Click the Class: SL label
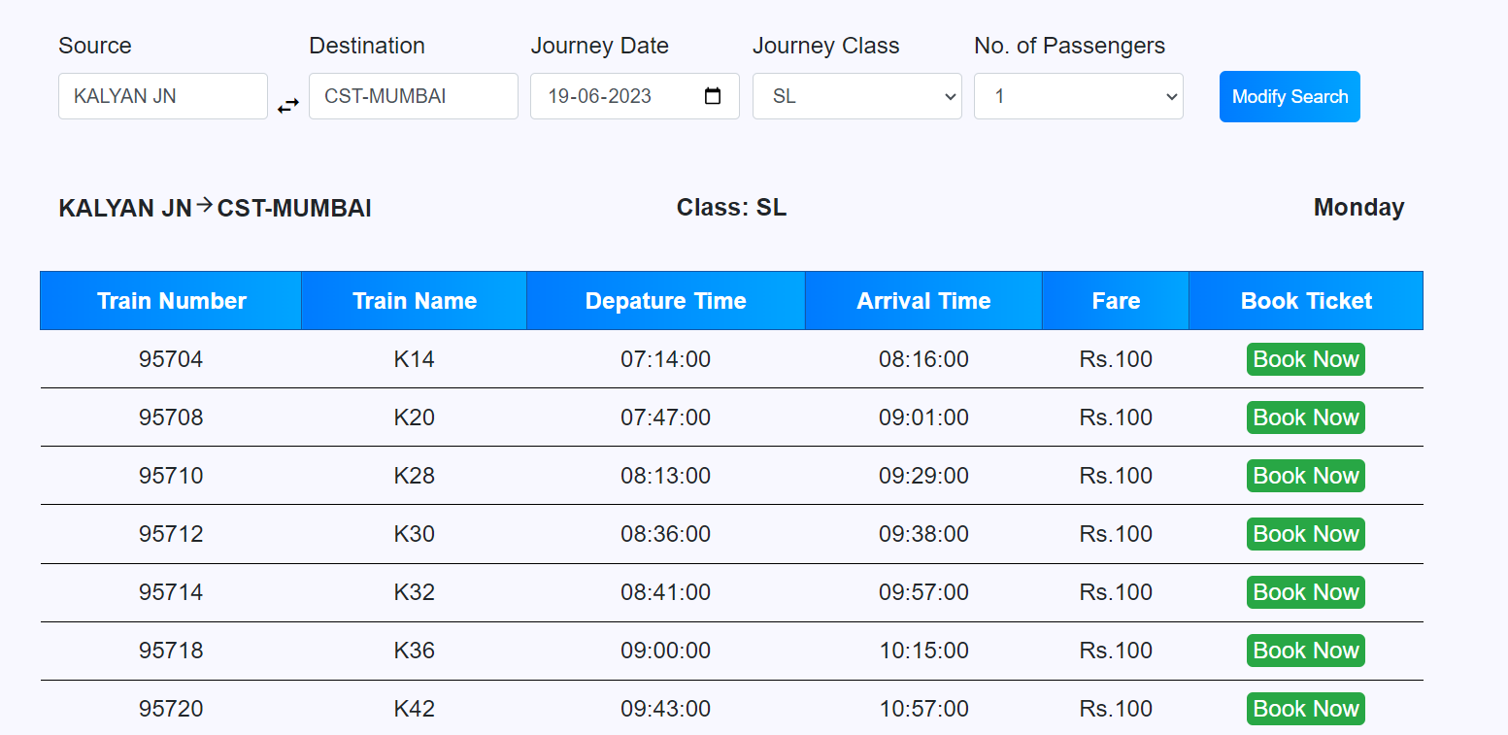Viewport: 1508px width, 735px height. (731, 207)
